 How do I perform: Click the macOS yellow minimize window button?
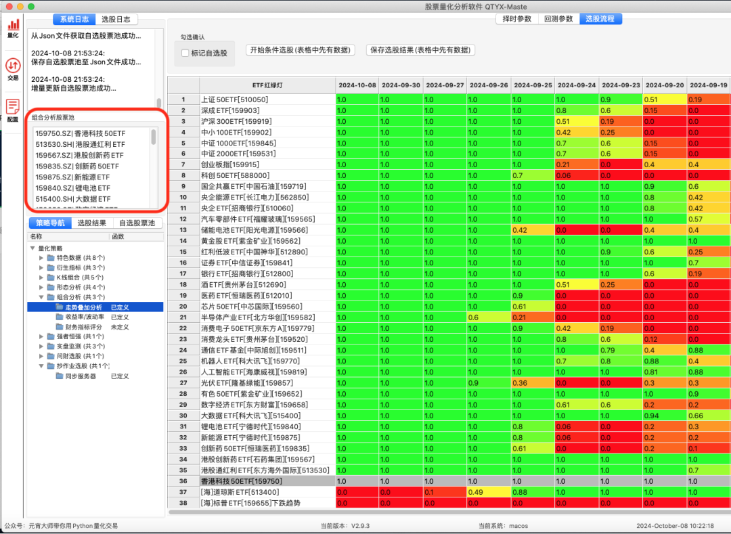click(20, 7)
